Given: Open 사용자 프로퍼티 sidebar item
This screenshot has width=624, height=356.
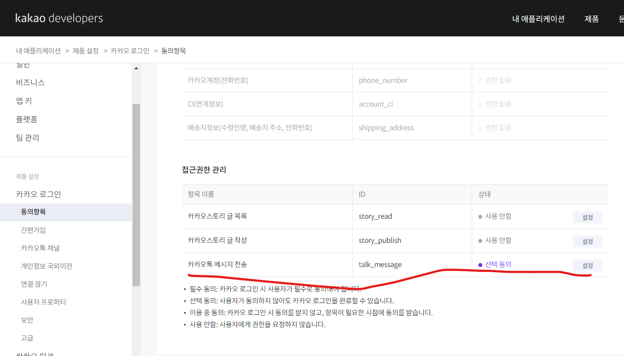Looking at the screenshot, I should coord(43,302).
